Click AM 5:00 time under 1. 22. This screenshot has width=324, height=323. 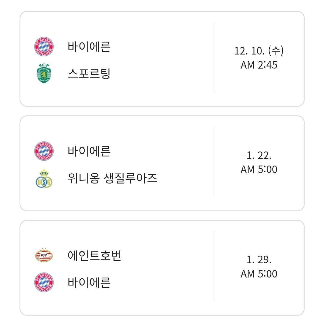(x=259, y=170)
